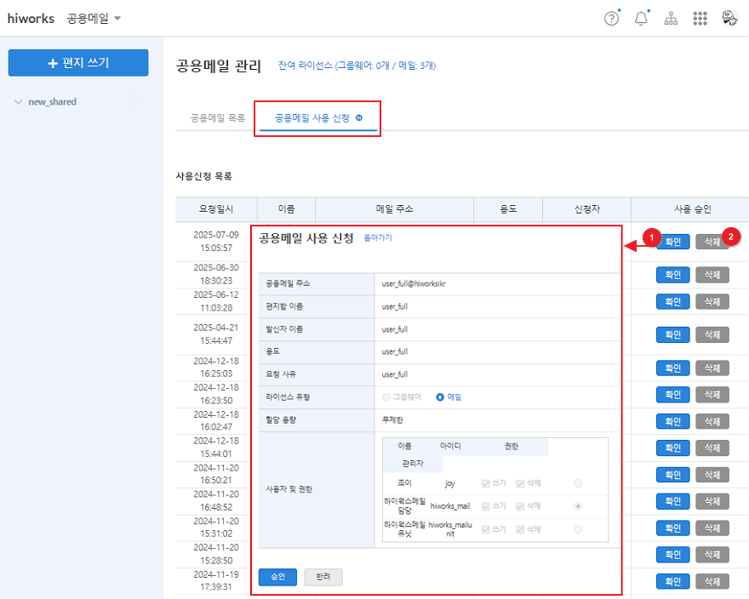Click the 돌아가기 go back link
The image size is (749, 599).
pyautogui.click(x=378, y=238)
